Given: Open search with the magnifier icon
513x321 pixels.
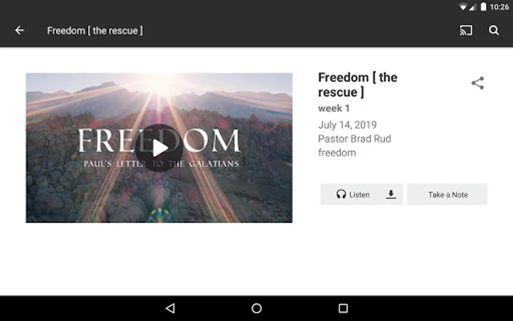Looking at the screenshot, I should (x=494, y=31).
